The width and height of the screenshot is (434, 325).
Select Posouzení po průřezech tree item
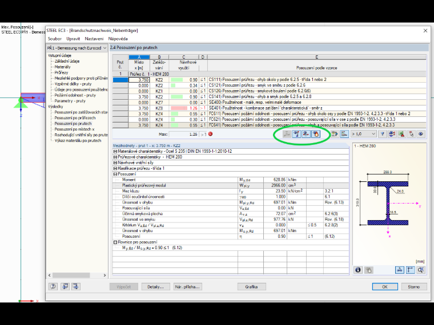click(75, 118)
